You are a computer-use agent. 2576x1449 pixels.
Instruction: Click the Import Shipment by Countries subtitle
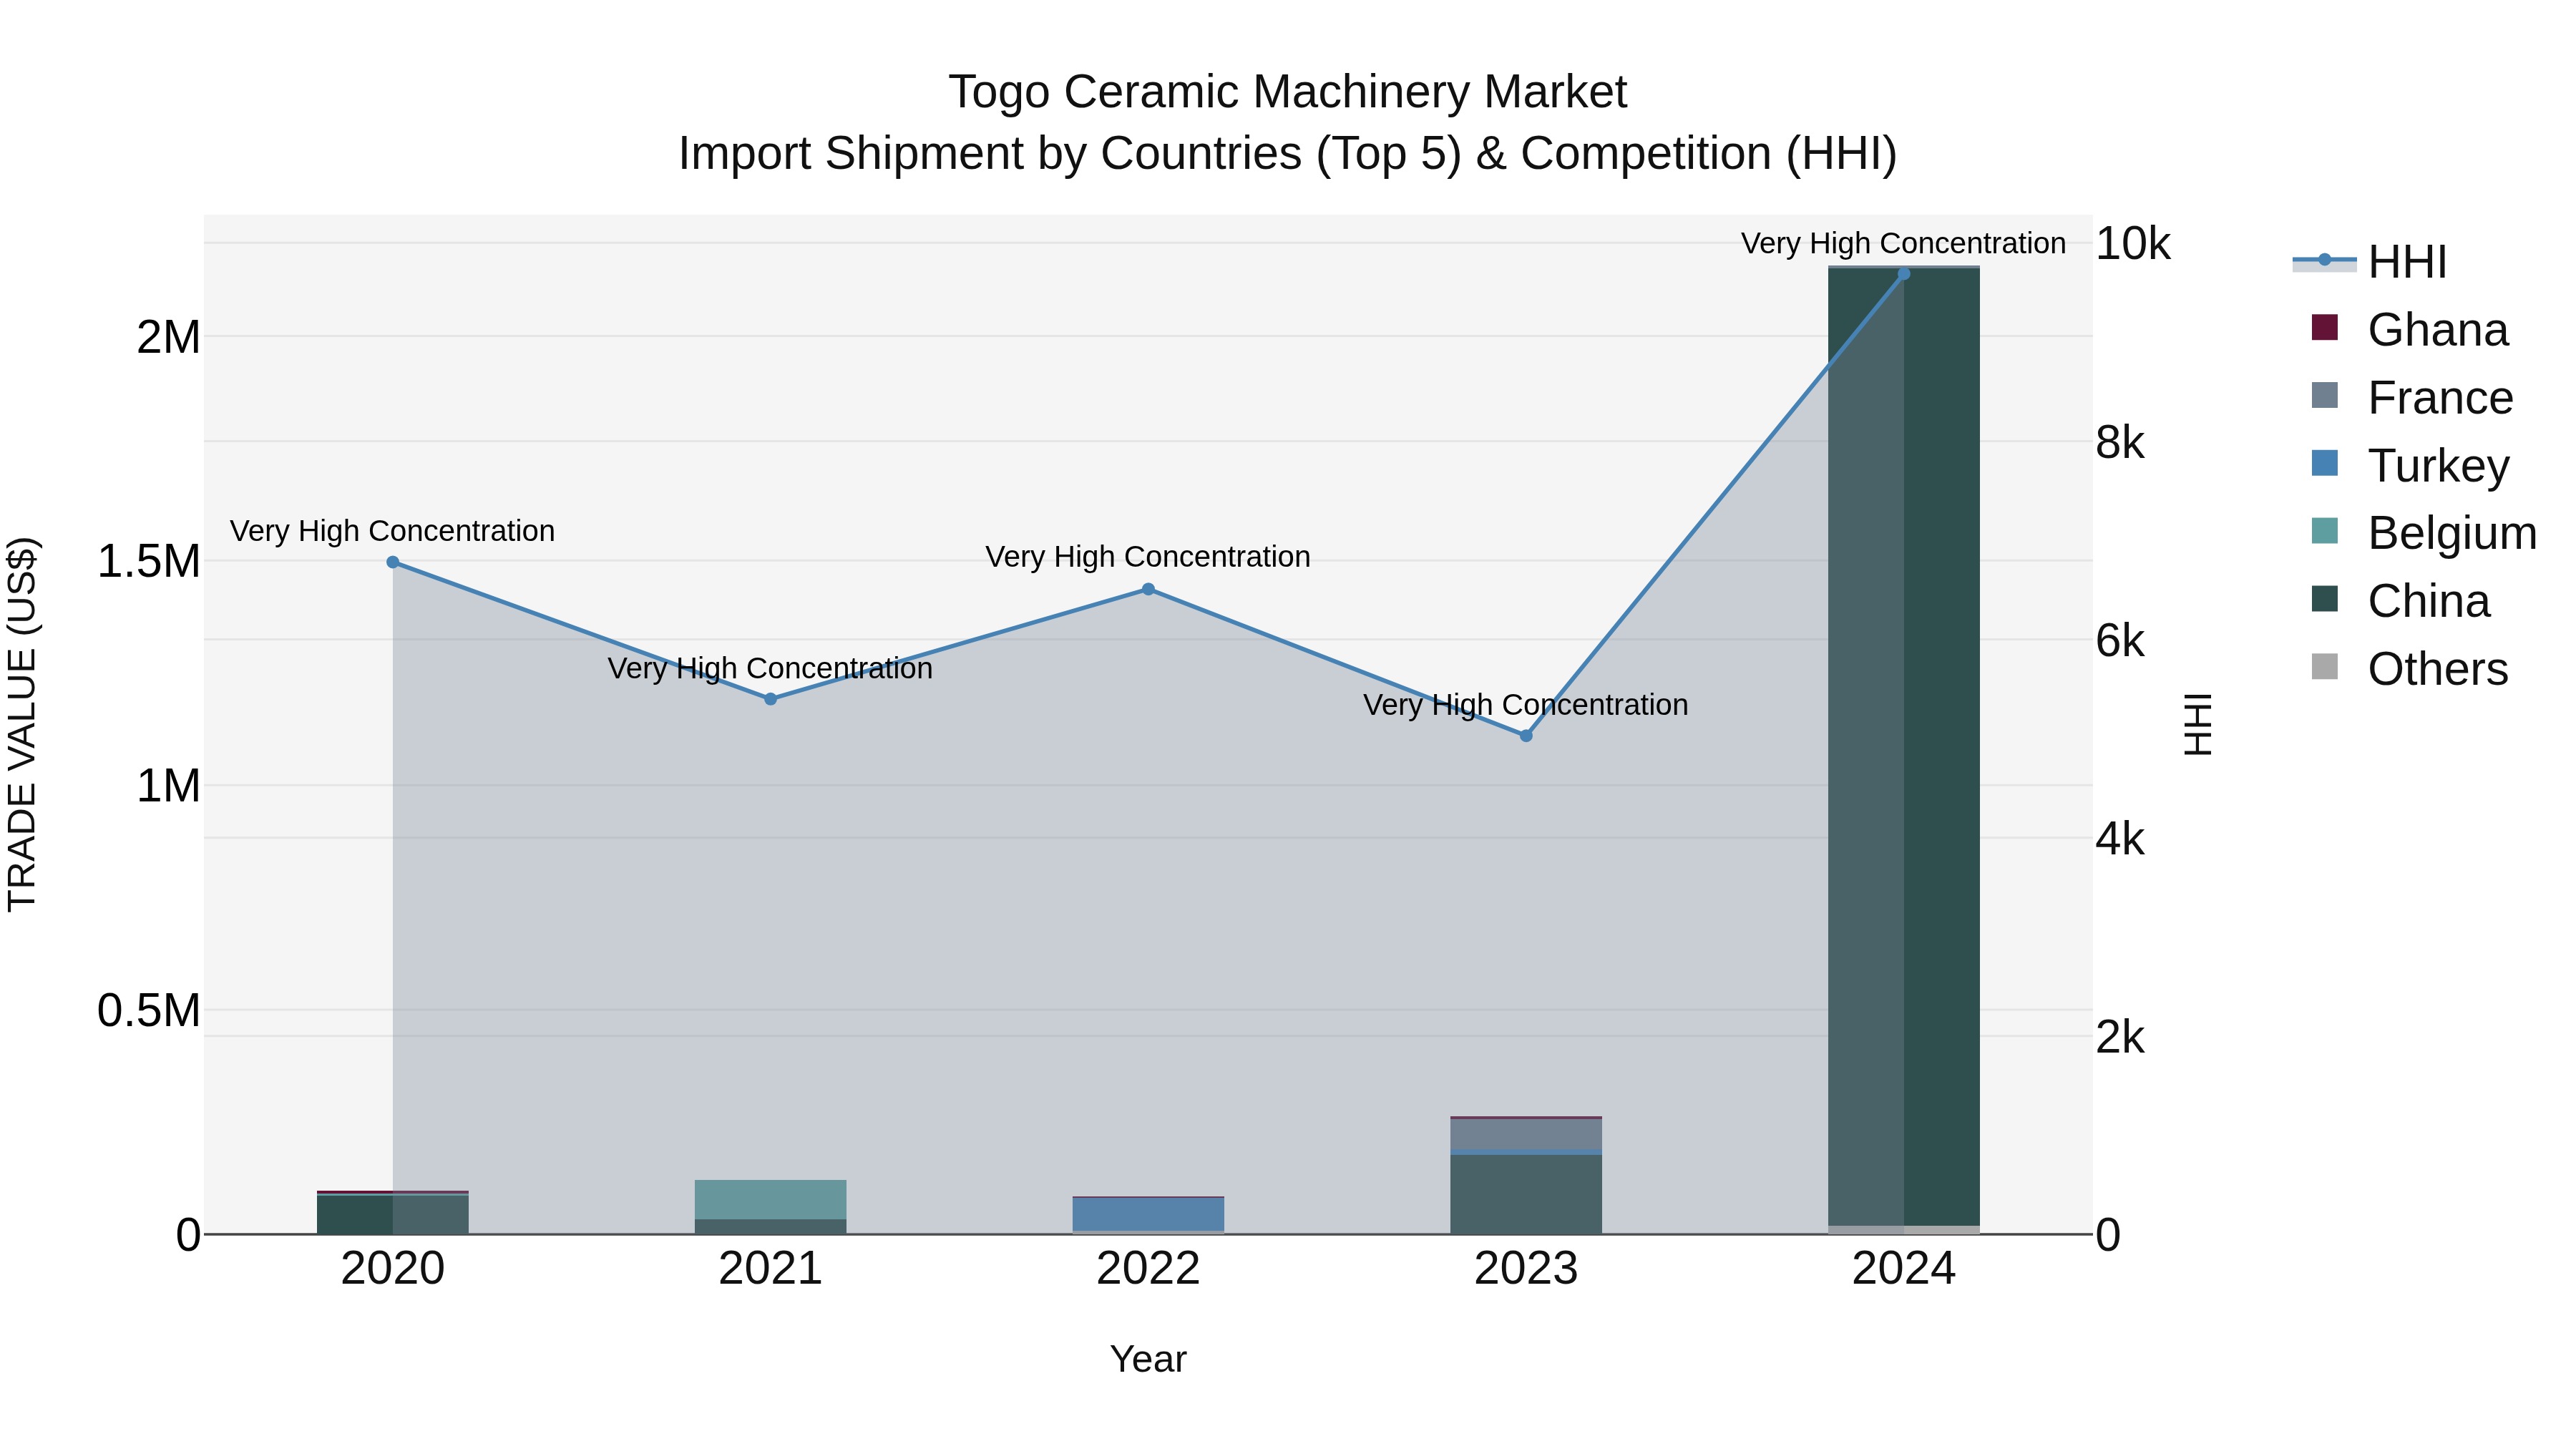(1288, 154)
